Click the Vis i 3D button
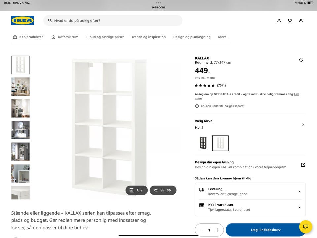This screenshot has width=317, height=238. (163, 190)
